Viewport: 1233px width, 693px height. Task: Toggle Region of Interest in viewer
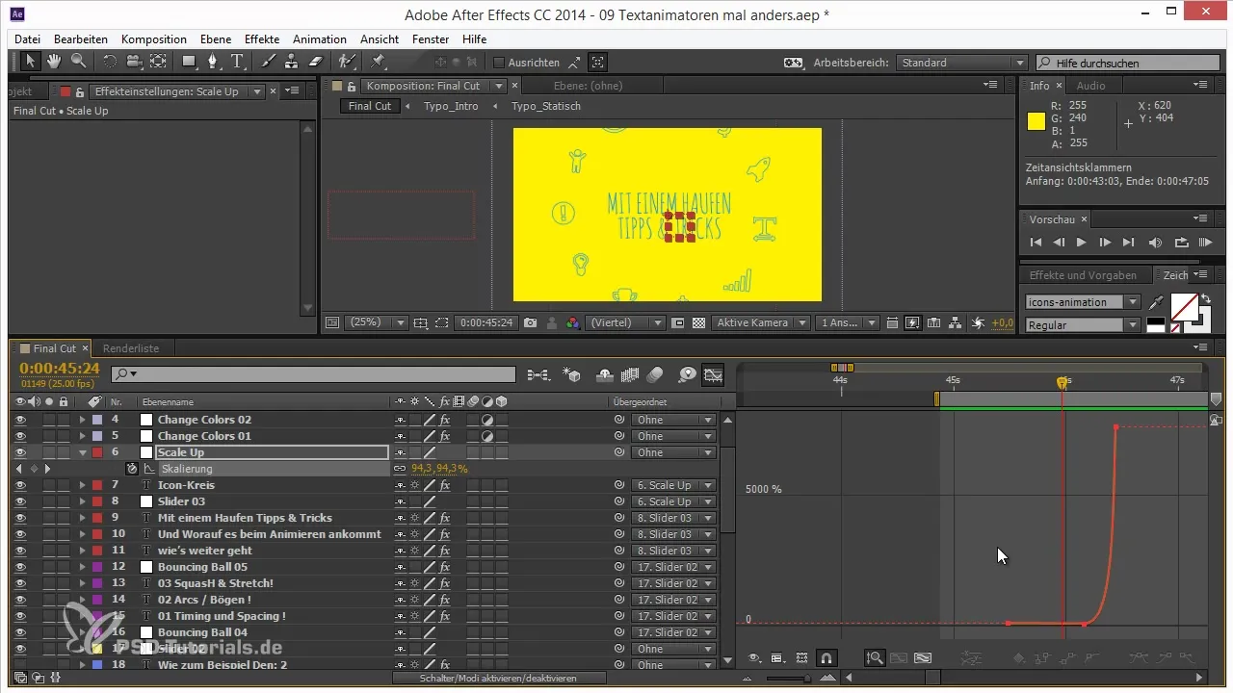point(442,323)
